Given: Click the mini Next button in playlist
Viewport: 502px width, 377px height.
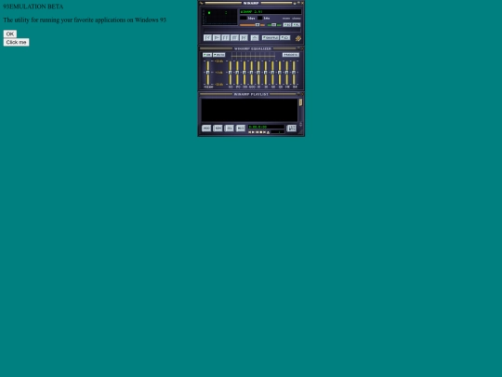Looking at the screenshot, I should (x=264, y=132).
